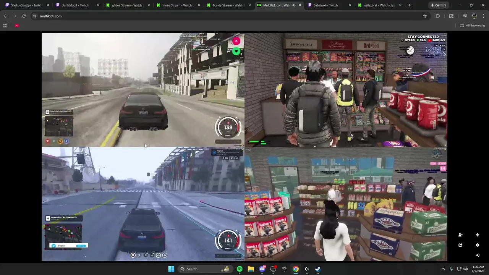The height and width of the screenshot is (275, 489).
Task: Click the multikick.com address bar
Action: click(x=229, y=16)
